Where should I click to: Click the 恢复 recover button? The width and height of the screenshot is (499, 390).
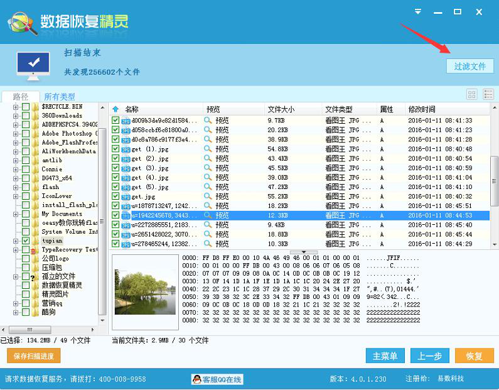(x=474, y=356)
